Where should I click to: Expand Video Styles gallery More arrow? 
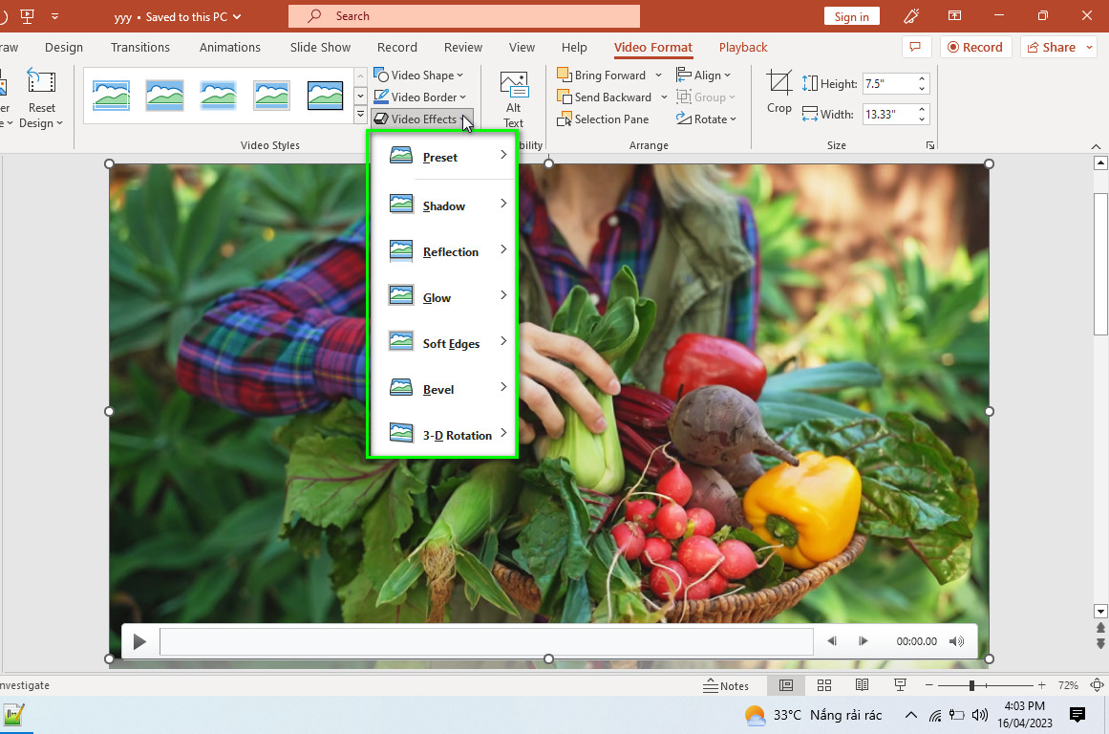pyautogui.click(x=360, y=114)
